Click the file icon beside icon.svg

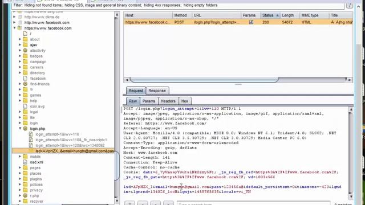click(25, 106)
